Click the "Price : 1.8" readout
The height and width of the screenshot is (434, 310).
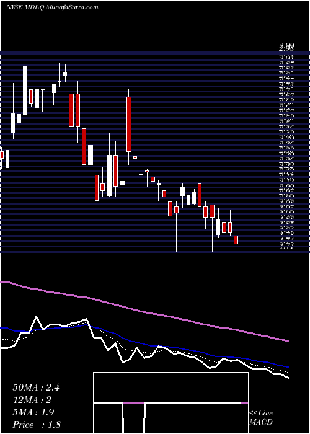coord(37,424)
